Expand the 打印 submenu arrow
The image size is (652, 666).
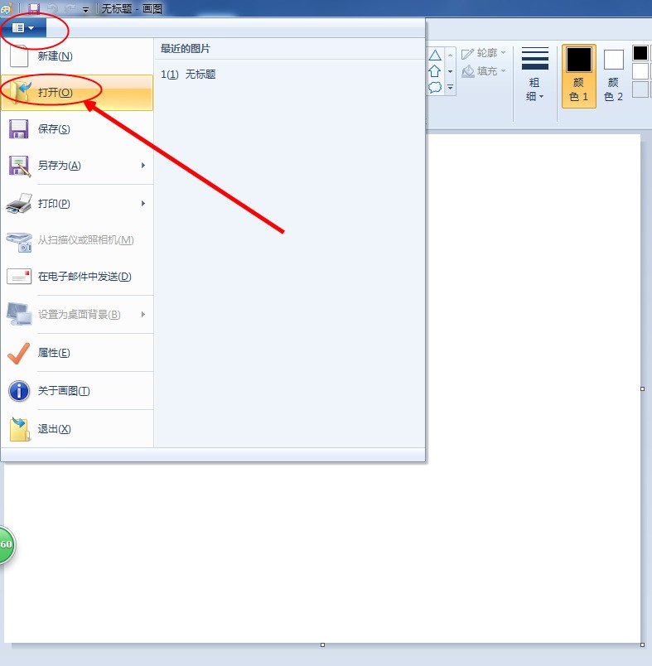pyautogui.click(x=143, y=204)
